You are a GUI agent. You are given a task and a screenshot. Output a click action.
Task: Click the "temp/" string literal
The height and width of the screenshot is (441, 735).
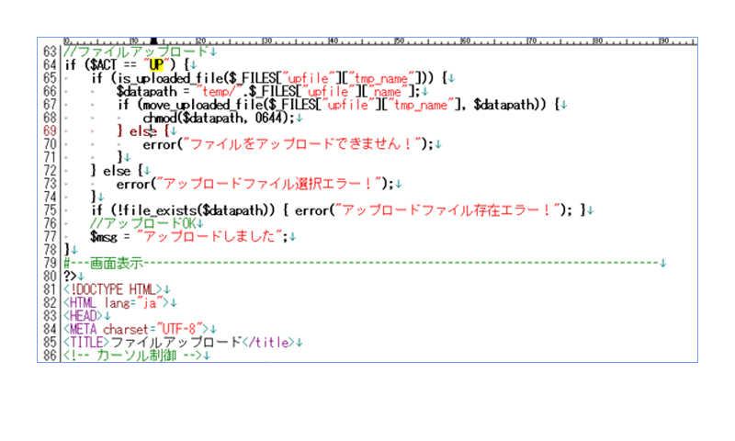(x=220, y=91)
